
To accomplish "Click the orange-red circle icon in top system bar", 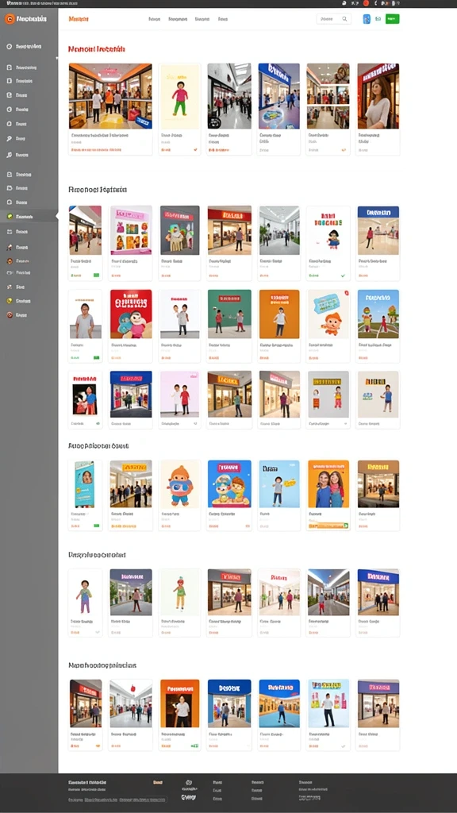I will 366,3.
